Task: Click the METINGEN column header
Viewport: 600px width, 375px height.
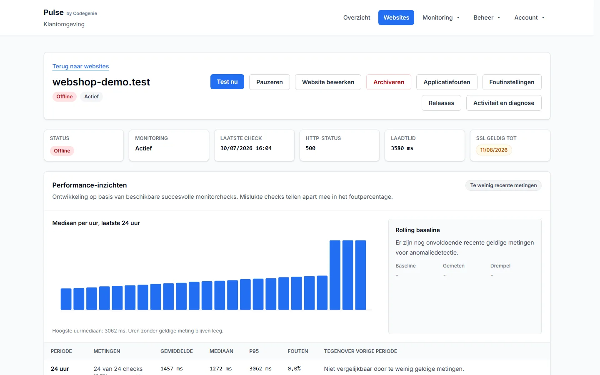Action: (107, 351)
